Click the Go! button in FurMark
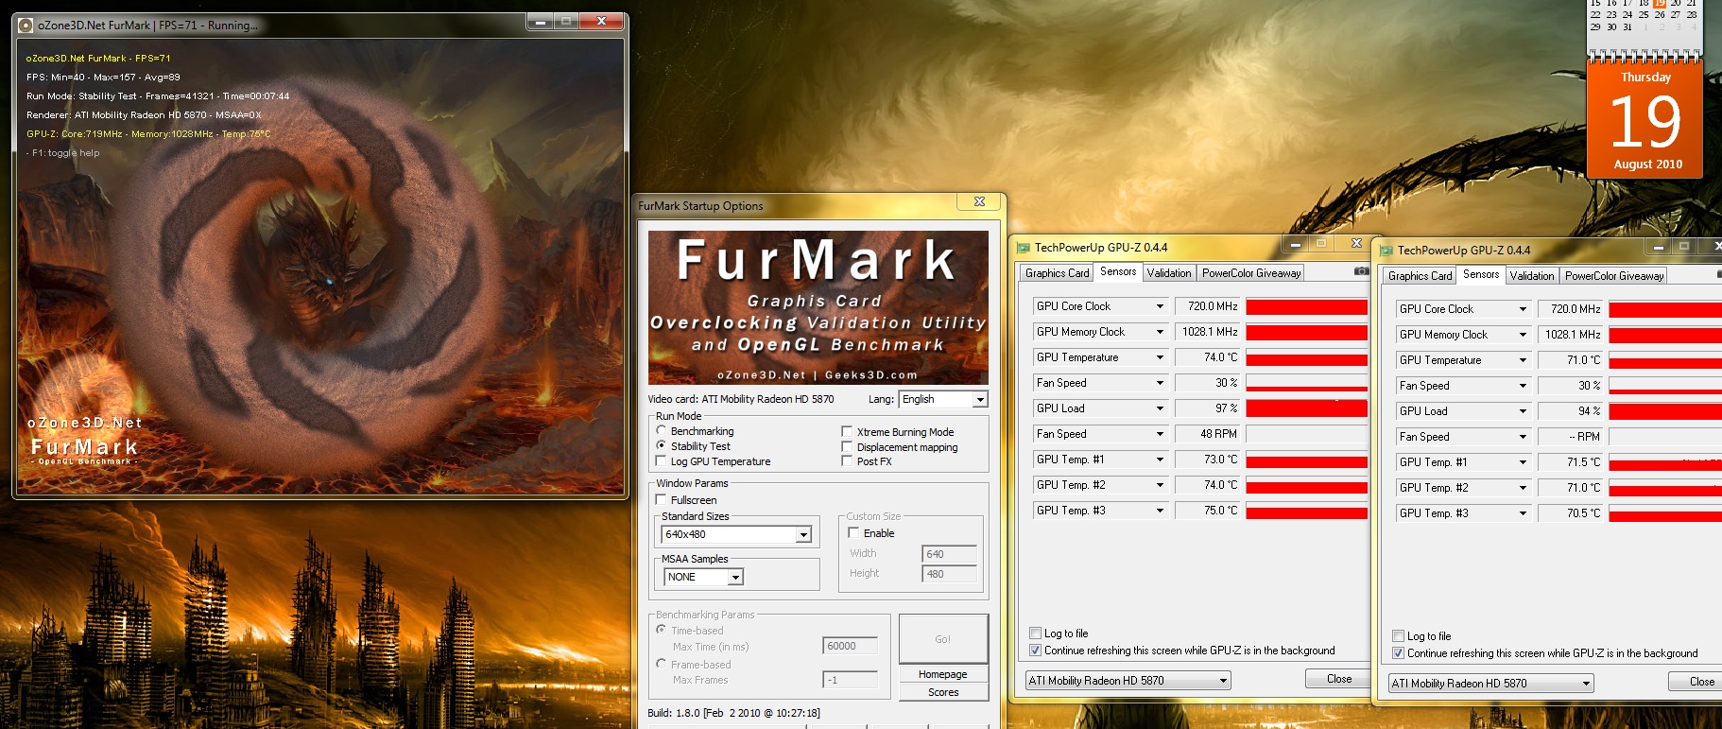Image resolution: width=1722 pixels, height=729 pixels. tap(943, 639)
